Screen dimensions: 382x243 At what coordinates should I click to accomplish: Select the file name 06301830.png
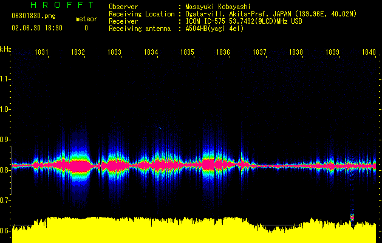[33, 16]
